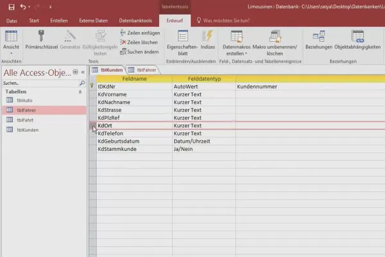The height and width of the screenshot is (257, 385).
Task: Click the KdStammkunde field name
Action: coord(134,149)
